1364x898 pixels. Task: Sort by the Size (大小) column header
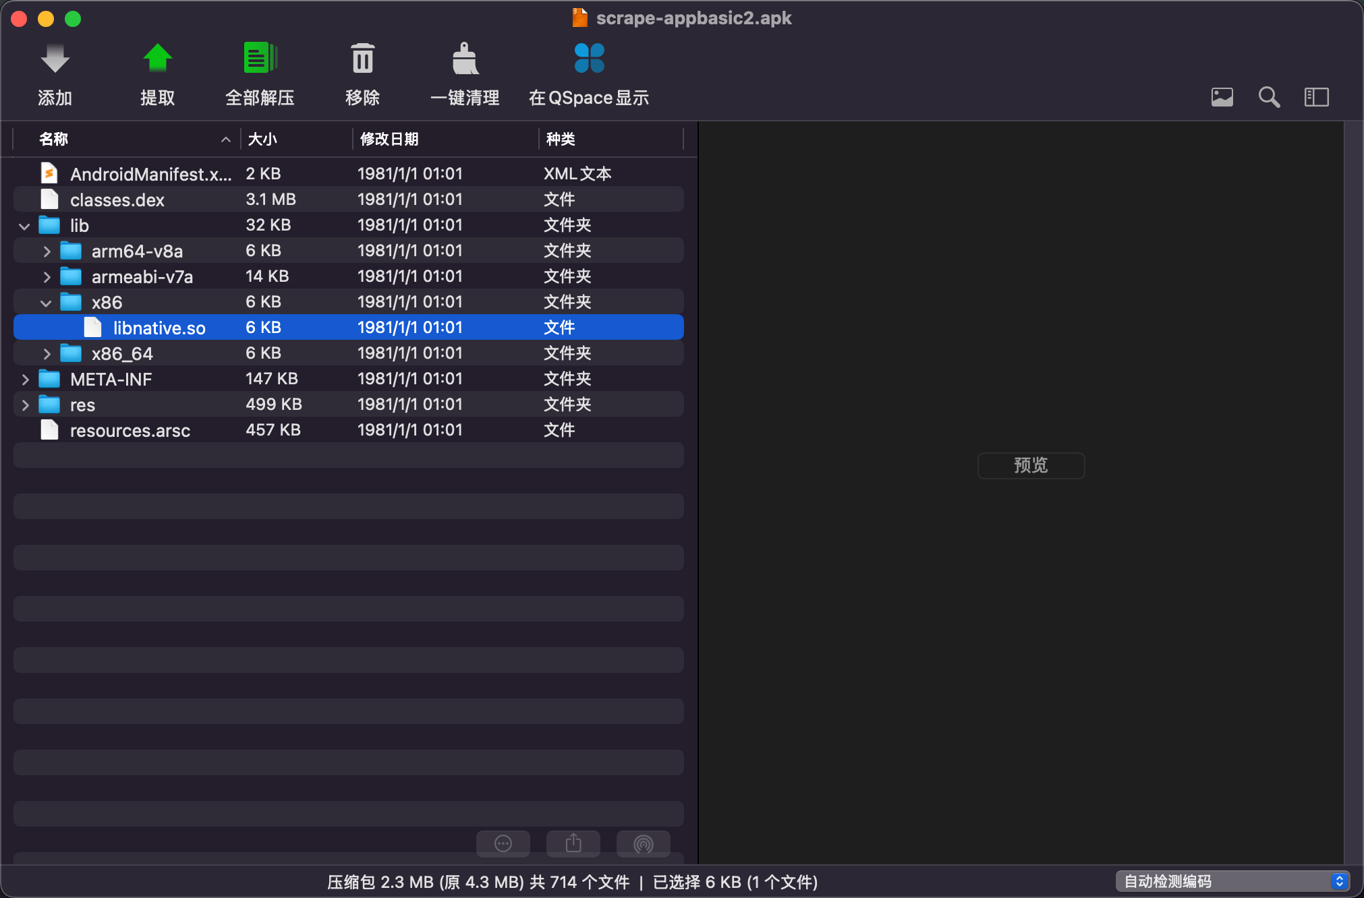click(x=262, y=140)
